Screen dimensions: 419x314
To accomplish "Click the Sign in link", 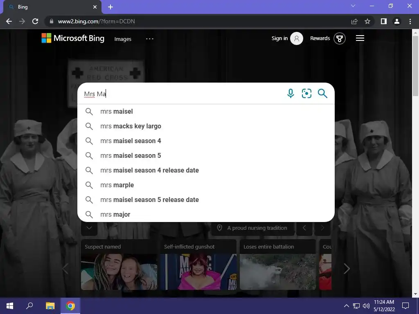I will tap(279, 38).
